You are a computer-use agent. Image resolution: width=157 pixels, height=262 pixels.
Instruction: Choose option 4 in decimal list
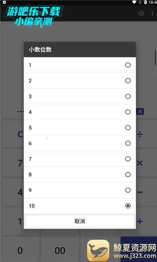(80, 112)
